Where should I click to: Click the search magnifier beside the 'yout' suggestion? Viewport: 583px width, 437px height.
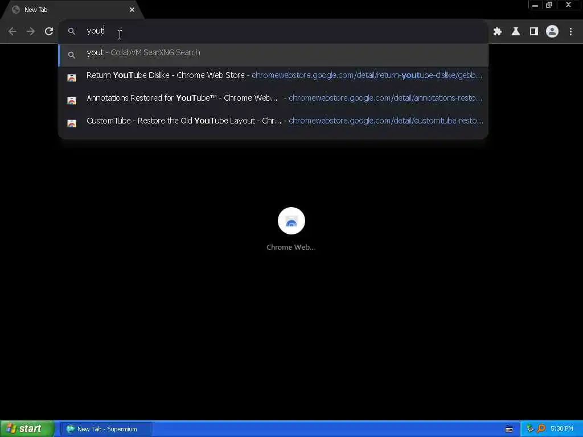[71, 55]
